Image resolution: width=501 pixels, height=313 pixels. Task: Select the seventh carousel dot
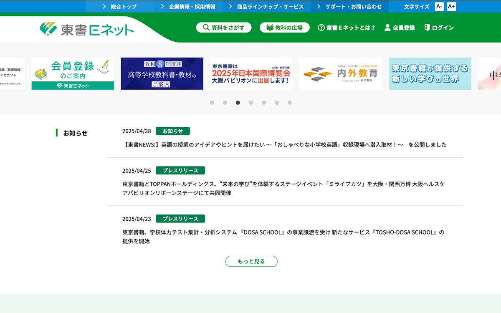pos(290,103)
